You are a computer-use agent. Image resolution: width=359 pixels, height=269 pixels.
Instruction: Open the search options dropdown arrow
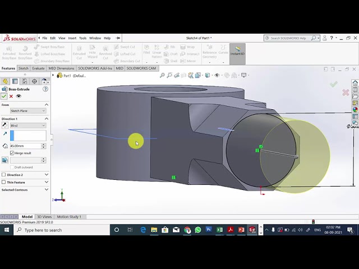pos(319,38)
